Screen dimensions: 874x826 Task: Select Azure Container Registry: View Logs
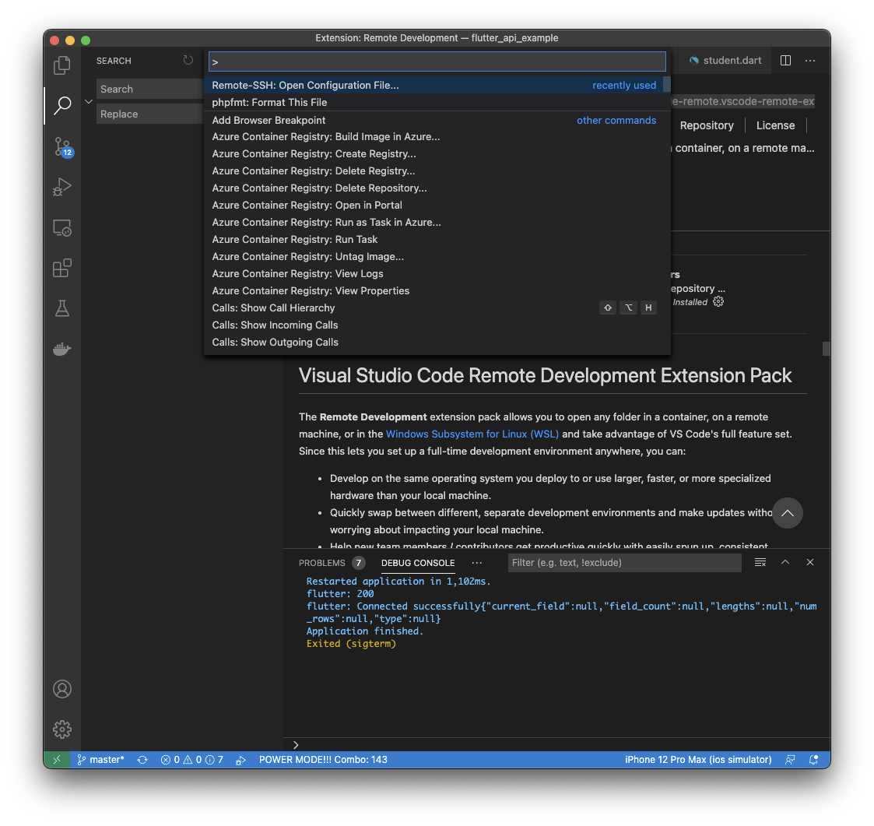[x=437, y=274]
